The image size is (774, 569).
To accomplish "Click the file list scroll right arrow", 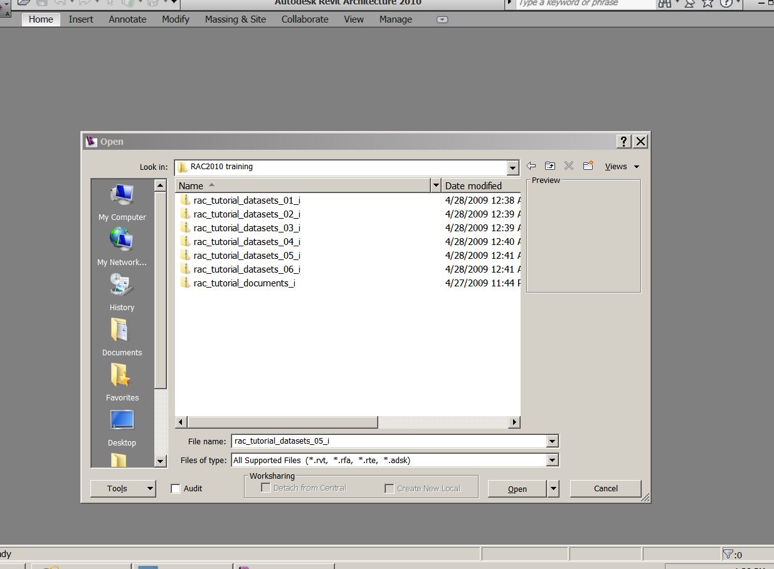I will pos(514,422).
